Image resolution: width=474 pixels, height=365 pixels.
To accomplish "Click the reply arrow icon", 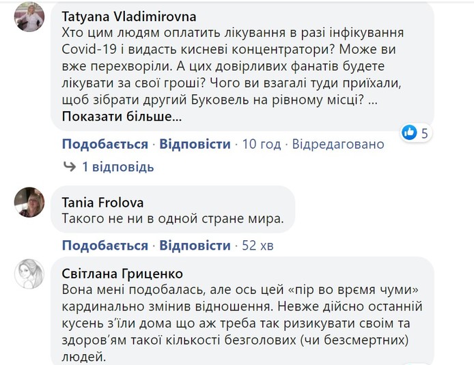I will coord(69,166).
